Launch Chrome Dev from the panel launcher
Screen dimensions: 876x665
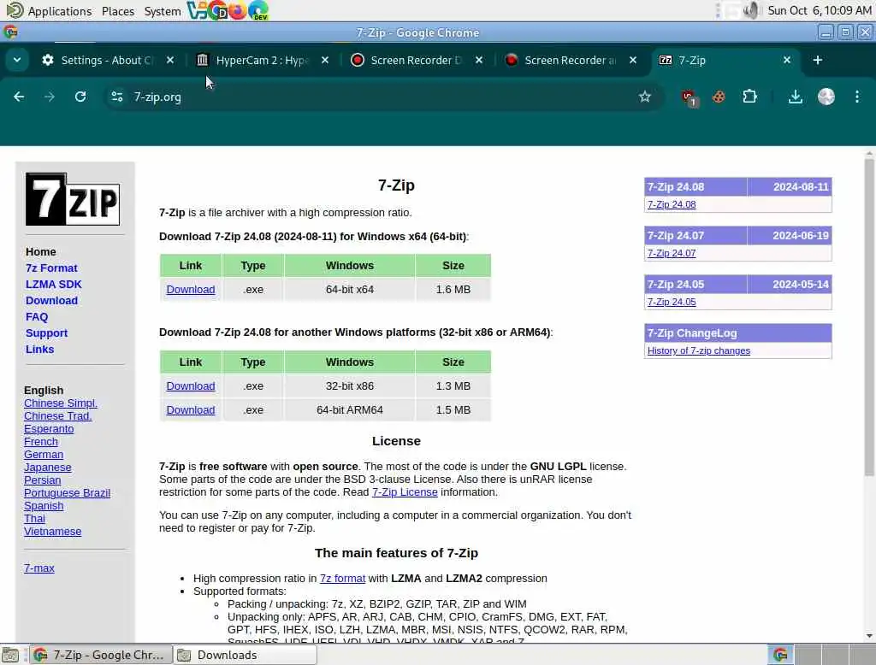(x=217, y=10)
